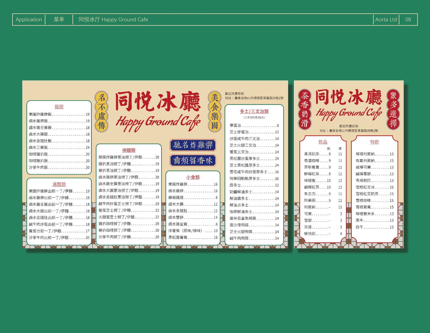Select the '咖椰鮮油多士' row
Image resolution: width=430 pixels, height=333 pixels.
254,212
